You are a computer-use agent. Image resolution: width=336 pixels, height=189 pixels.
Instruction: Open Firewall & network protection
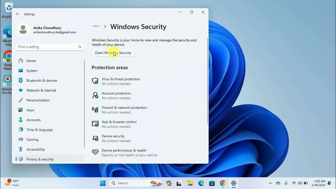tap(124, 110)
